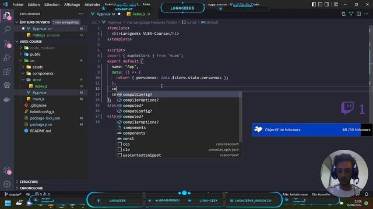The height and width of the screenshot is (209, 373).
Task: Click the suggestion list scrollbar
Action: (x=241, y=117)
